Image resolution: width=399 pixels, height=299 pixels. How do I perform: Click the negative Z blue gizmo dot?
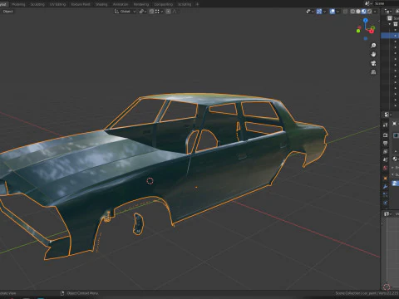click(x=366, y=38)
